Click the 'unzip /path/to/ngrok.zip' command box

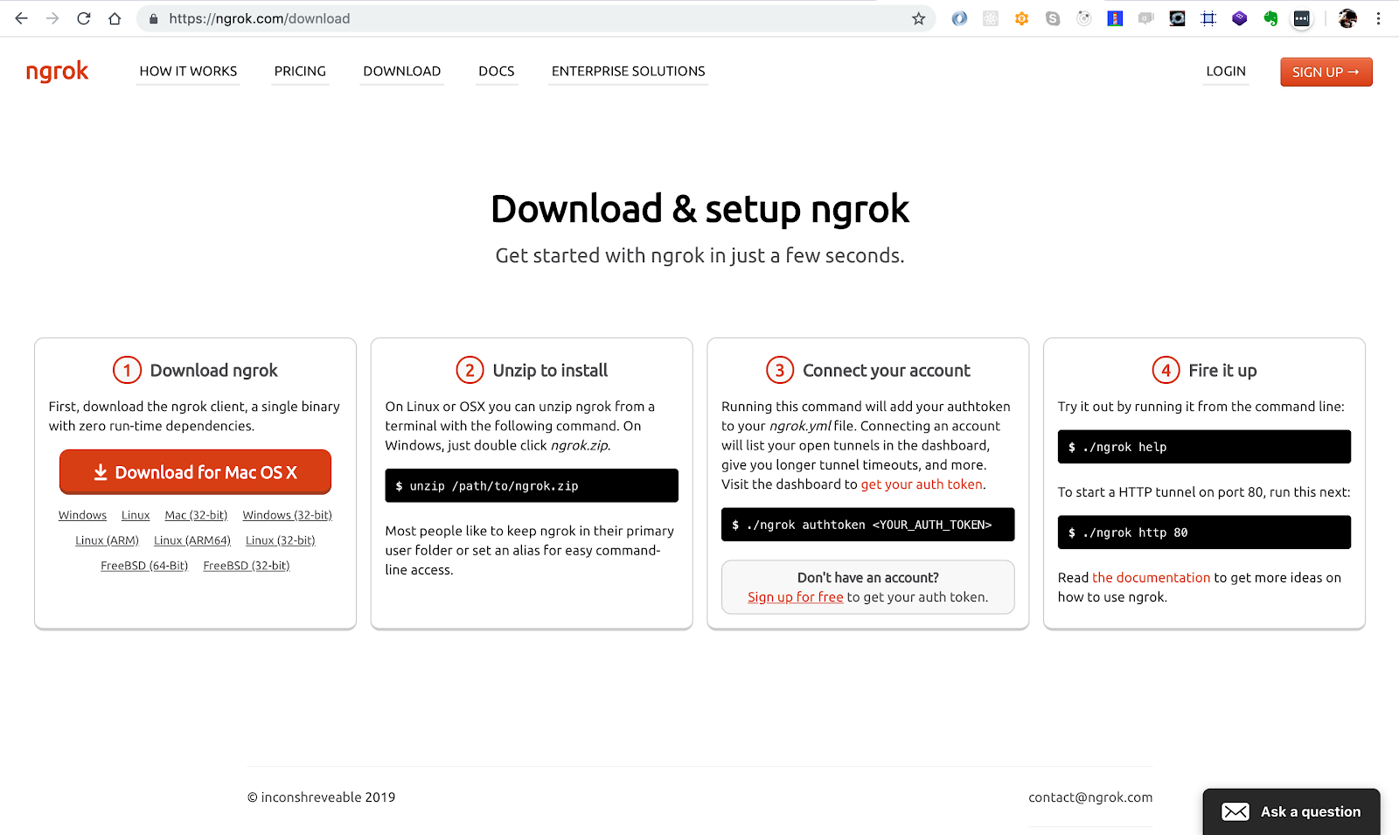[532, 485]
